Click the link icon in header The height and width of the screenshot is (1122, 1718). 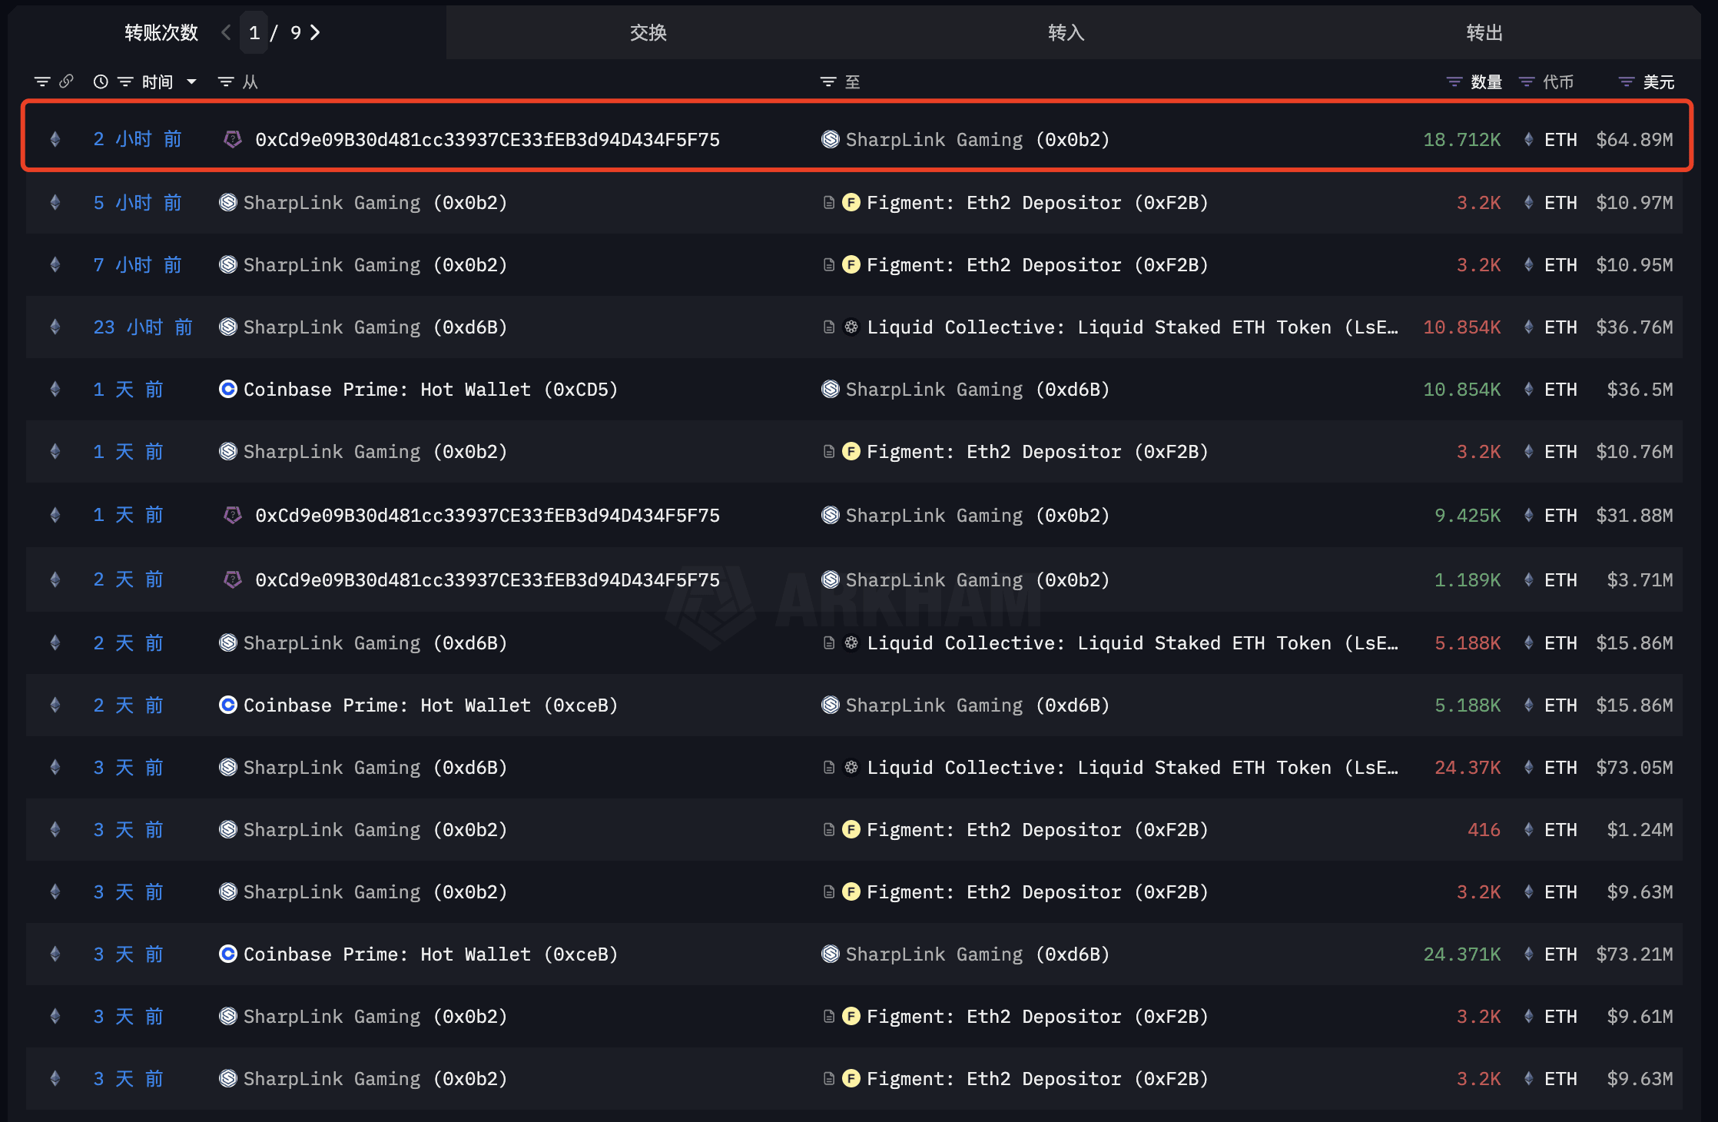tap(67, 81)
